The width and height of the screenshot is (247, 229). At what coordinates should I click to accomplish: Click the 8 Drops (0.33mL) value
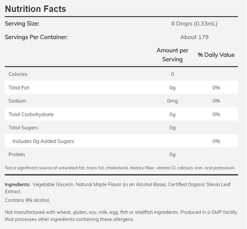tap(194, 24)
